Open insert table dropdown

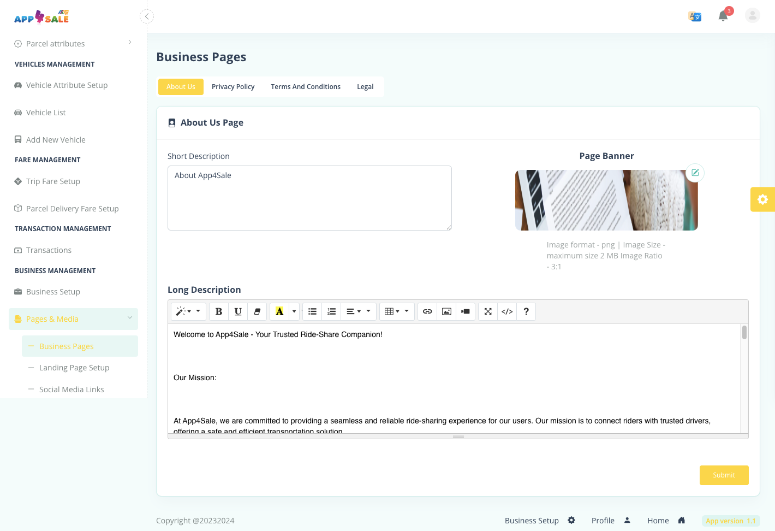397,311
